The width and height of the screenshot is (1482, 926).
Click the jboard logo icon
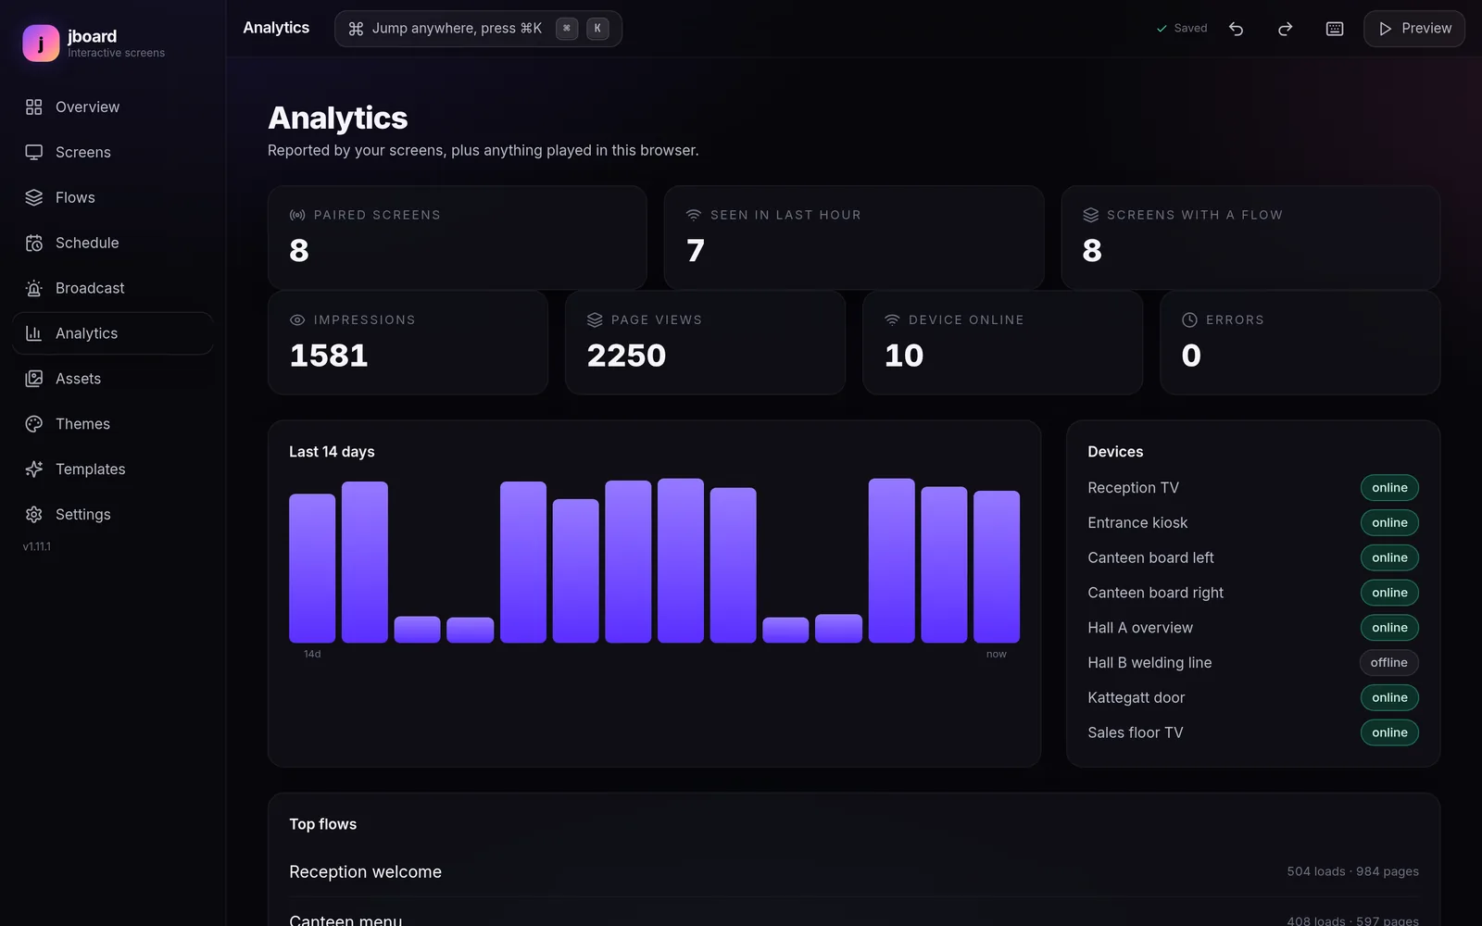41,44
